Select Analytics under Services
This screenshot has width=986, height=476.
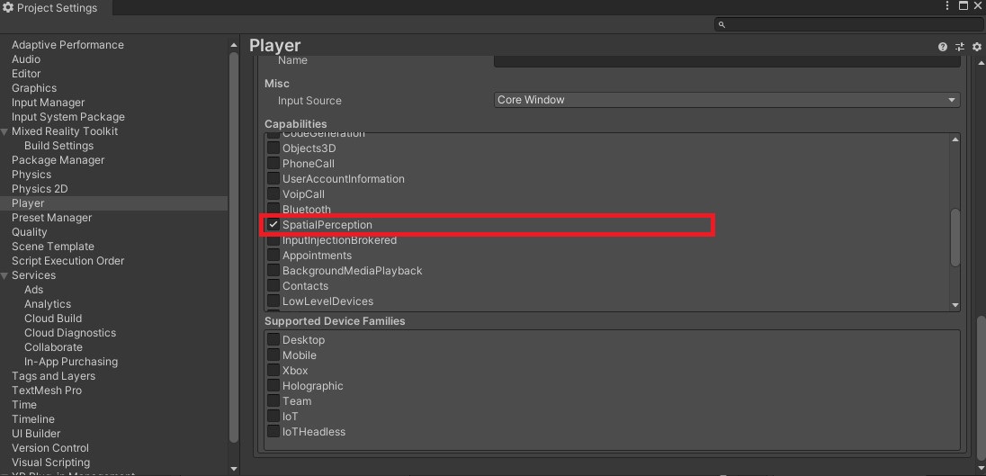point(48,304)
